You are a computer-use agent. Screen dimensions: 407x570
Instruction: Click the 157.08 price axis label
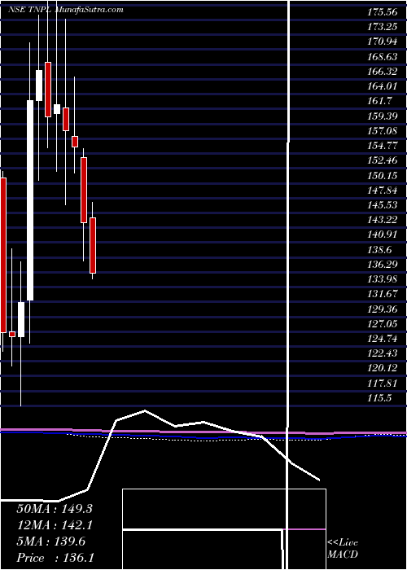tap(382, 131)
